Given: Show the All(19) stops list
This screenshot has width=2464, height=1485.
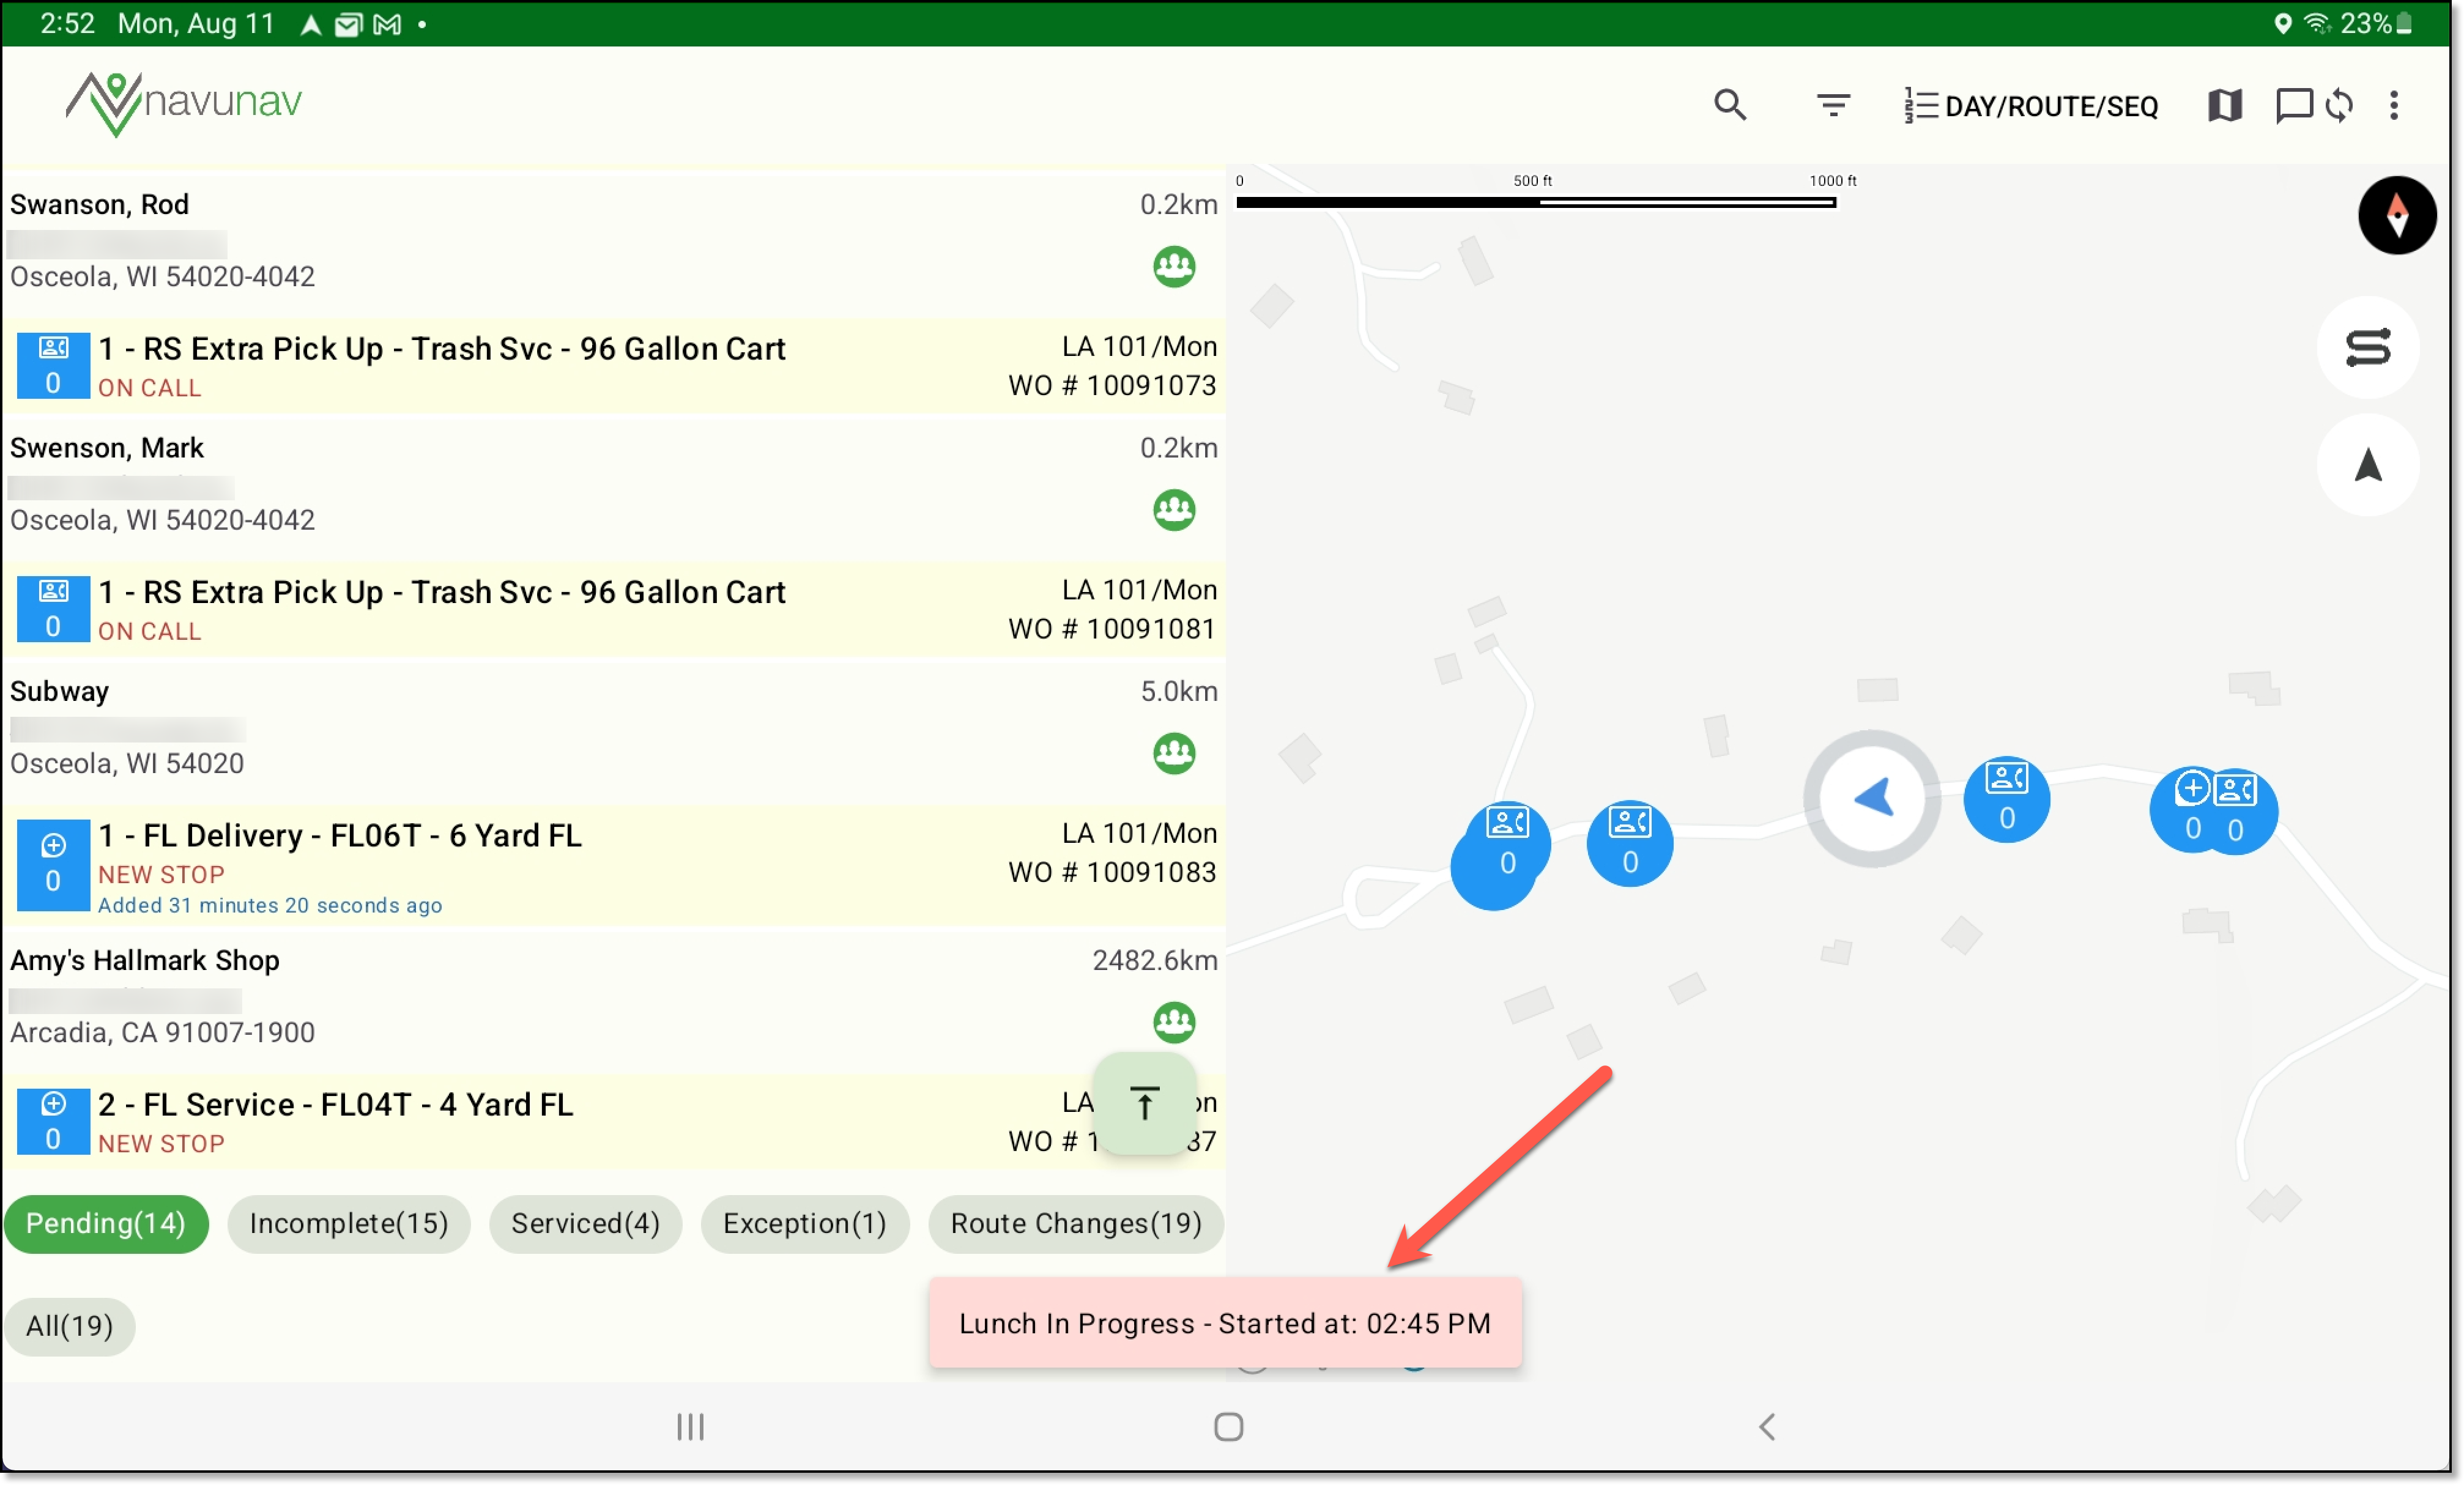Looking at the screenshot, I should coord(69,1326).
